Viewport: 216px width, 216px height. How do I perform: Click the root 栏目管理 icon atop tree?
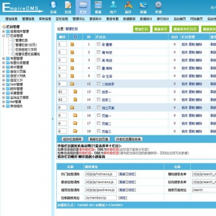click(x=4, y=27)
